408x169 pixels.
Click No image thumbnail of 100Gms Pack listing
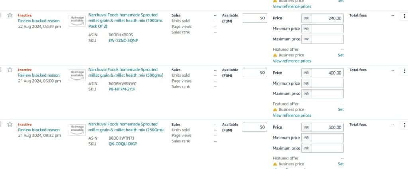(77, 21)
